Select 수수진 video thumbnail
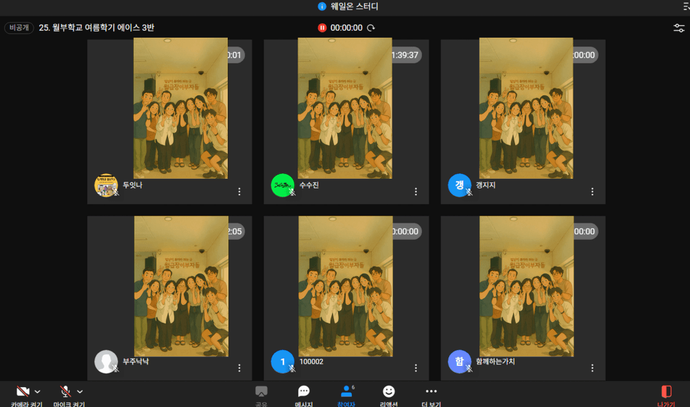The width and height of the screenshot is (690, 407). [x=345, y=108]
